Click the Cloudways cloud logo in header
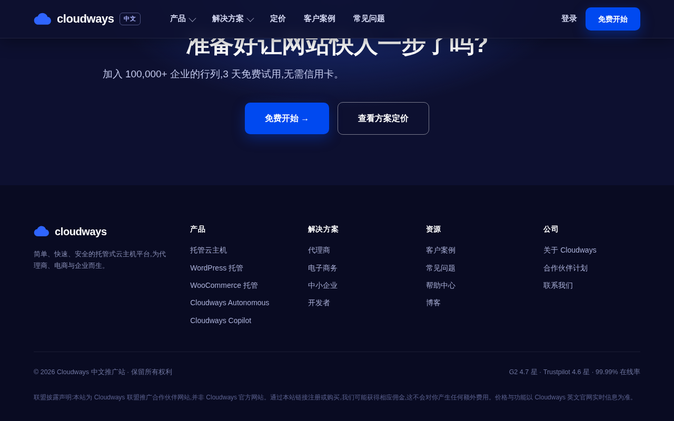The height and width of the screenshot is (421, 674). coord(43,19)
